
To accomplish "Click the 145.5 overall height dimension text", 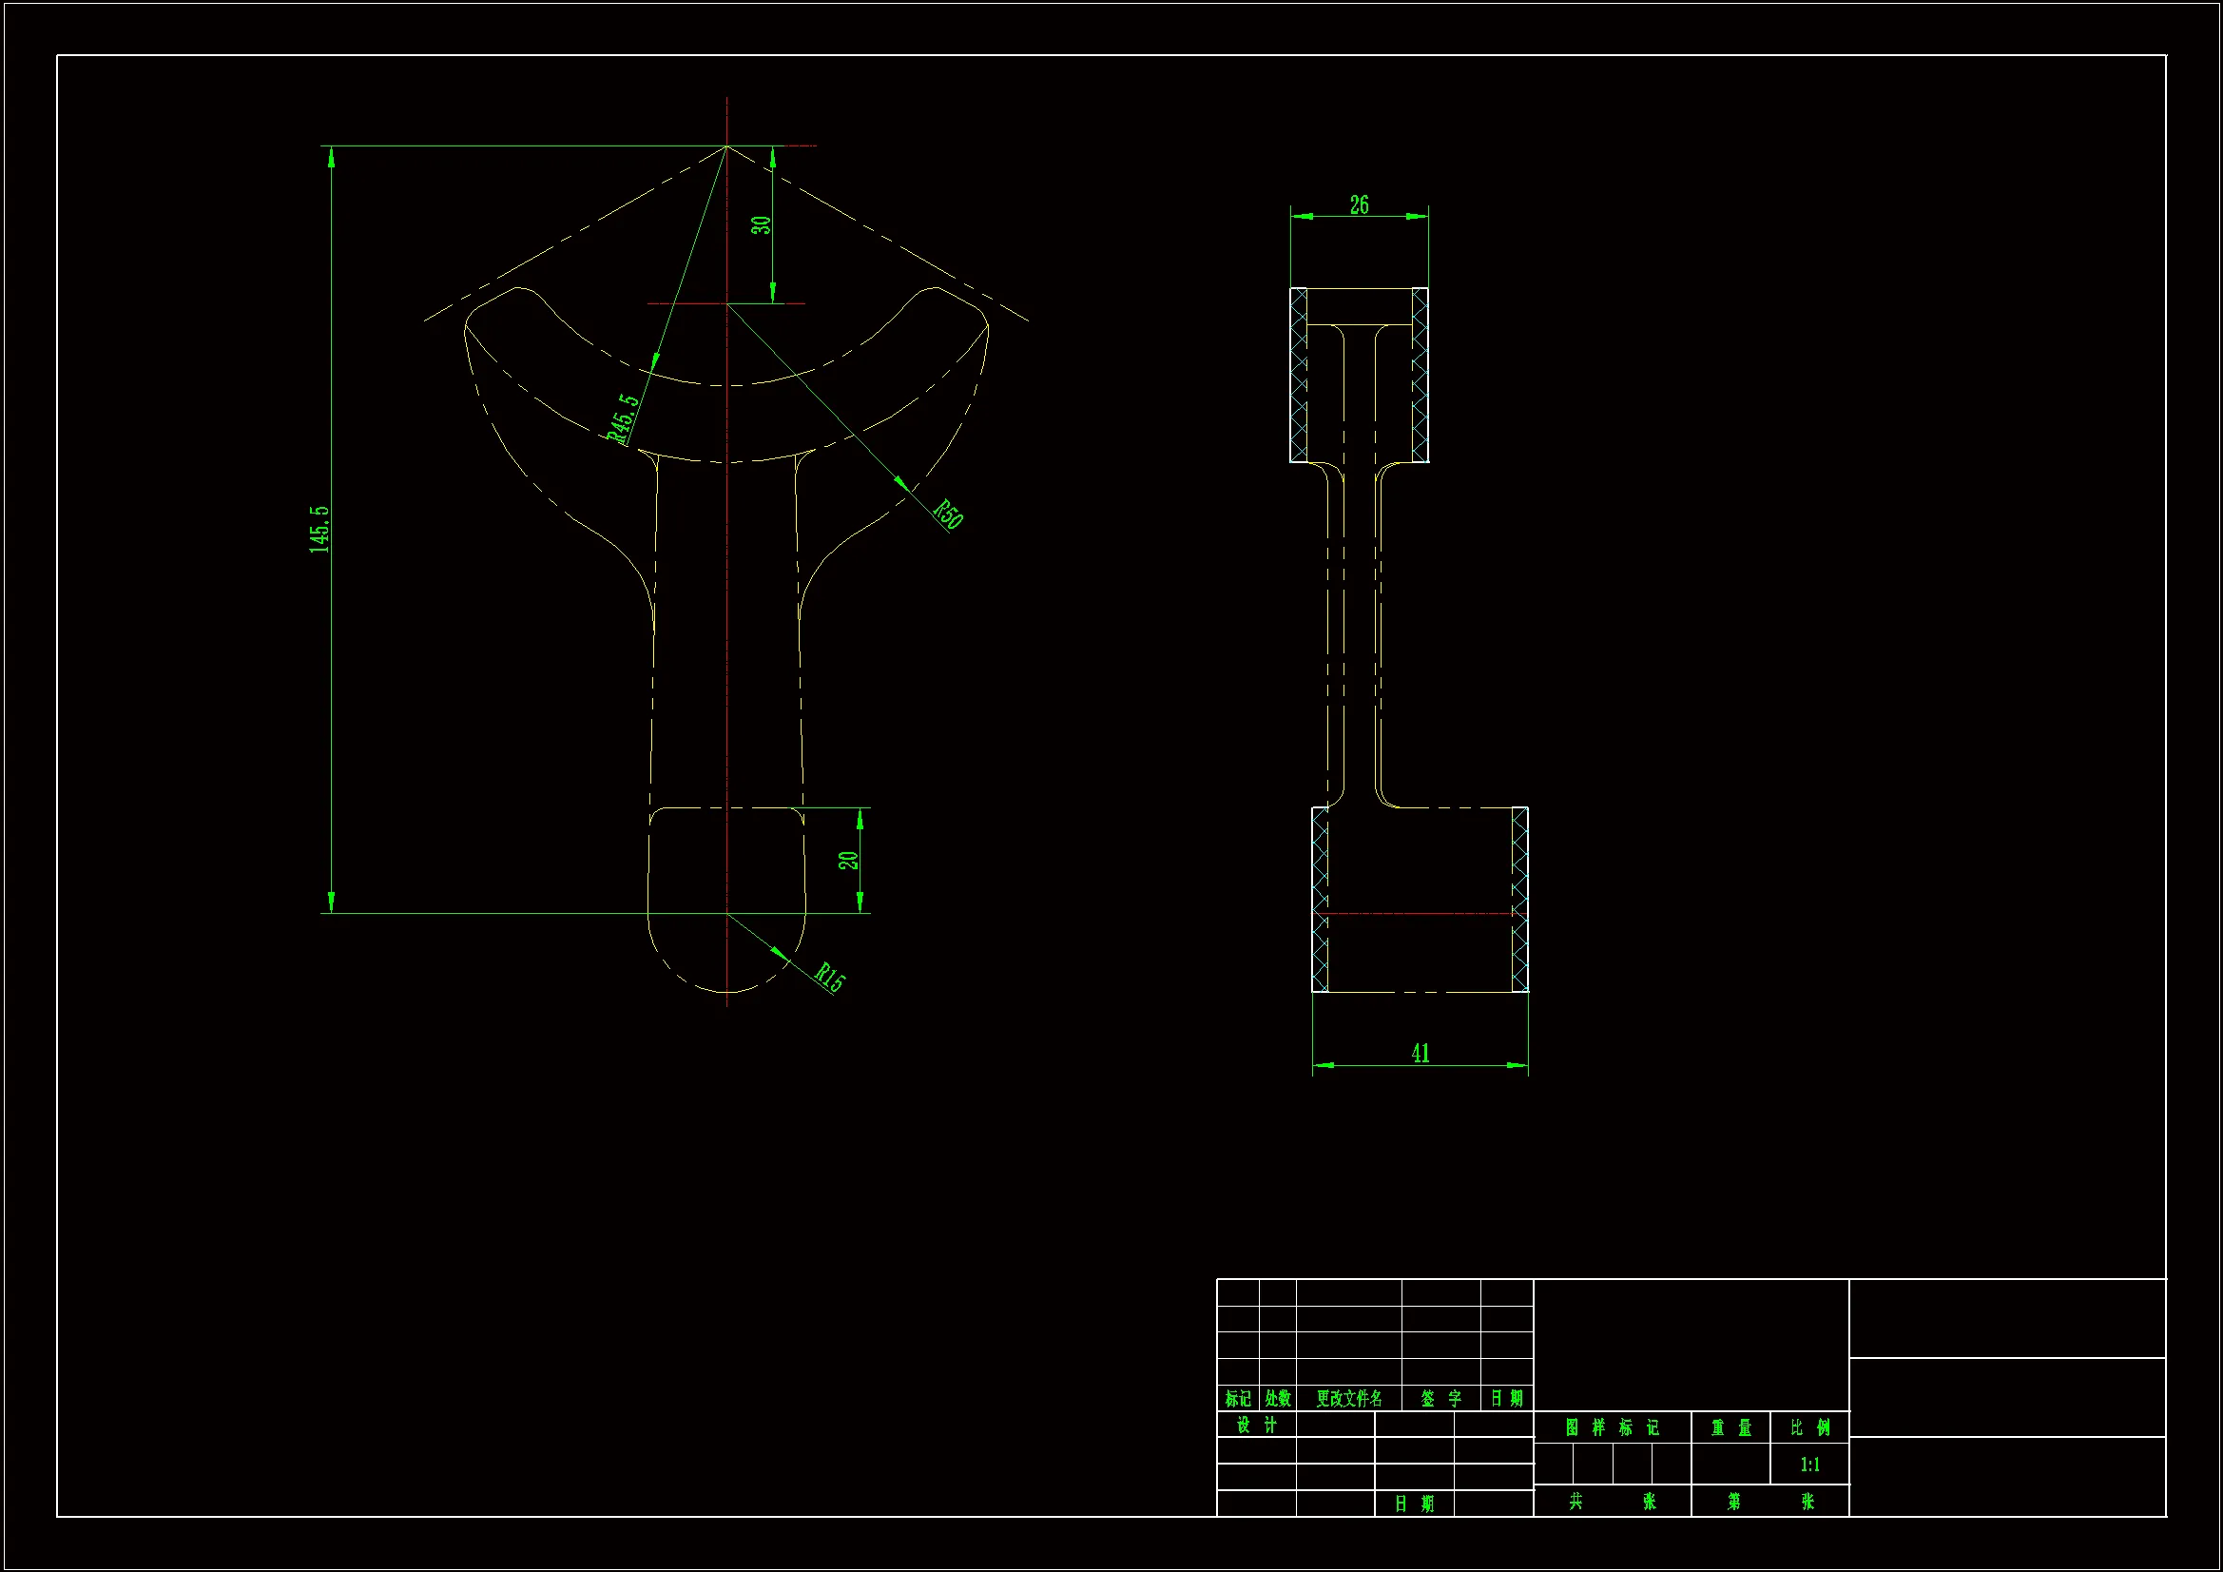I will (x=319, y=529).
